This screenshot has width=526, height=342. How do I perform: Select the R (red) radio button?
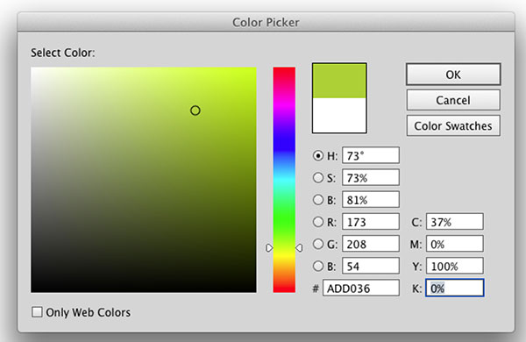[x=317, y=222]
